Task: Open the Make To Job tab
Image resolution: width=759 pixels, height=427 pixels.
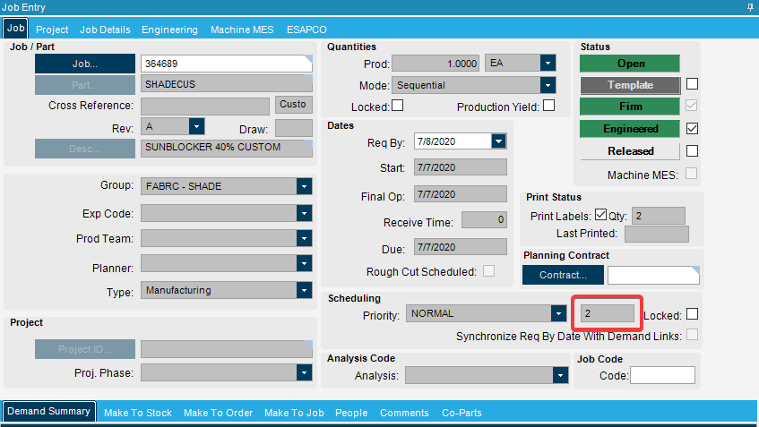Action: tap(294, 413)
